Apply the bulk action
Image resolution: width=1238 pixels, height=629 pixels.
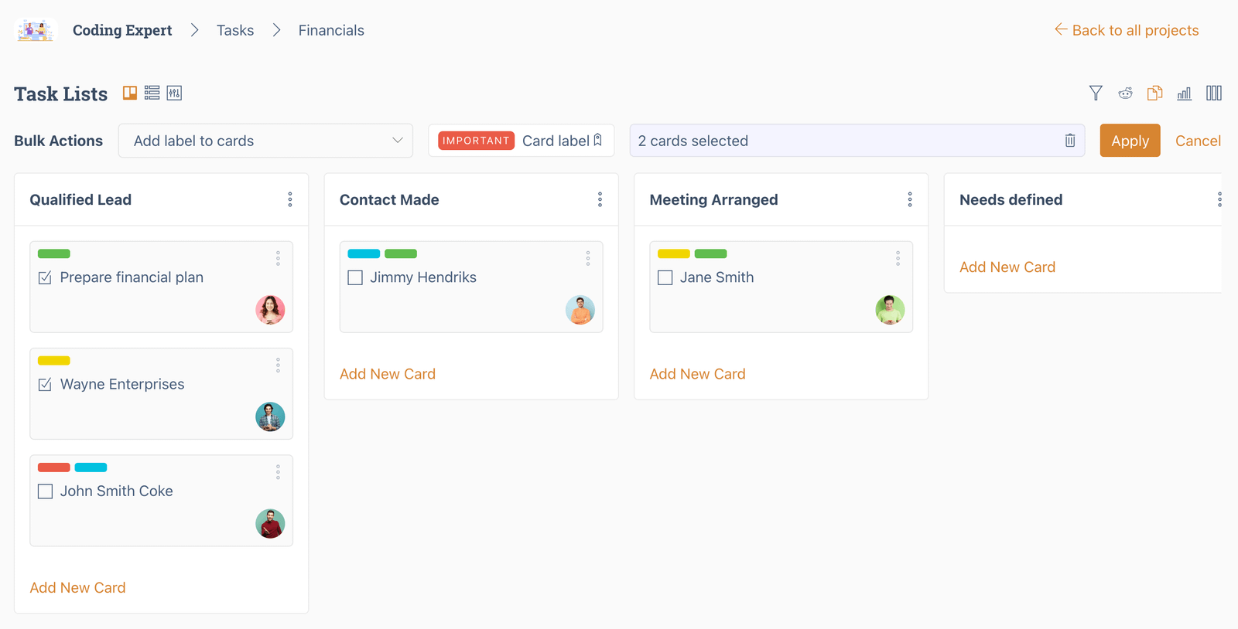coord(1130,141)
